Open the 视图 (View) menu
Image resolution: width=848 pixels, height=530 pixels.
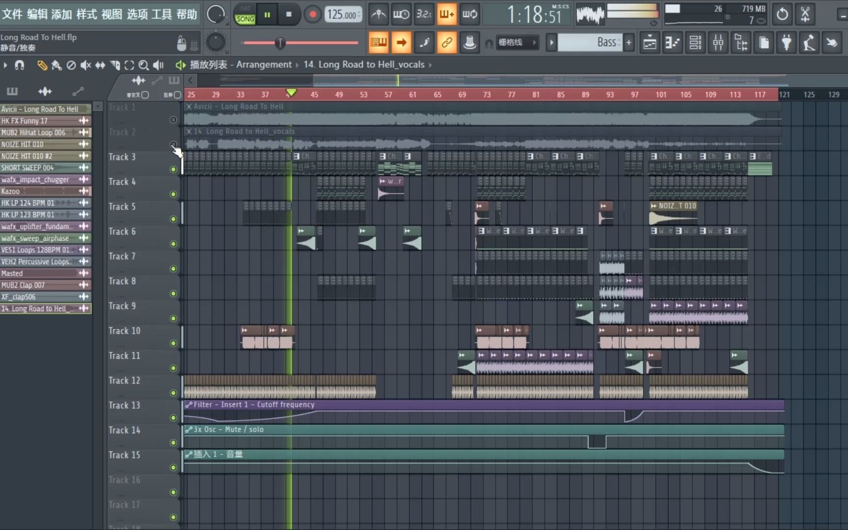point(112,14)
